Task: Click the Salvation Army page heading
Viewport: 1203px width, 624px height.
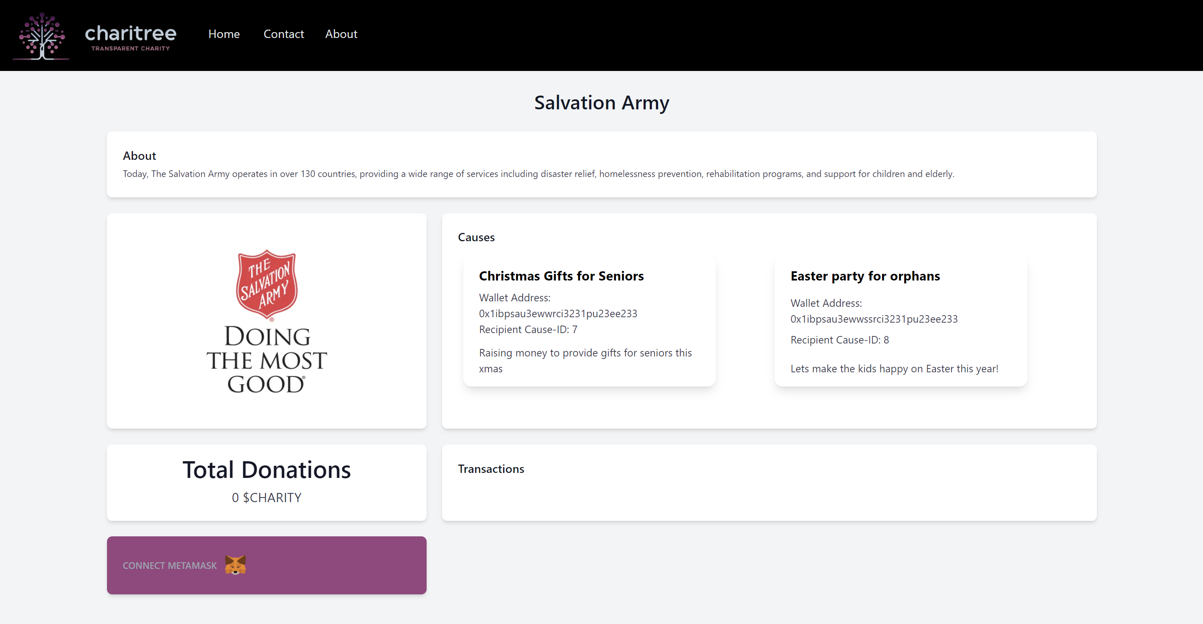Action: 601,103
